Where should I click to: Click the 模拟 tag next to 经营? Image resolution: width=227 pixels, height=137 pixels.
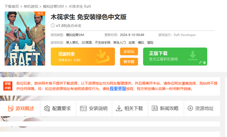(141, 43)
